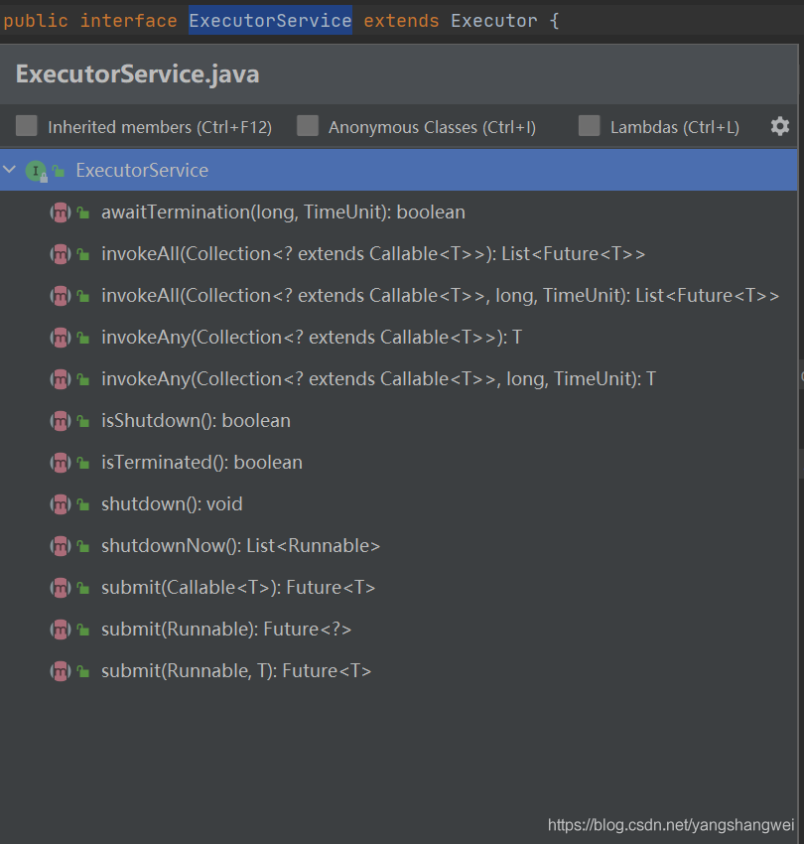Click the method icon beside shutdownNow()
Screen dimensions: 804x844
pyautogui.click(x=60, y=546)
